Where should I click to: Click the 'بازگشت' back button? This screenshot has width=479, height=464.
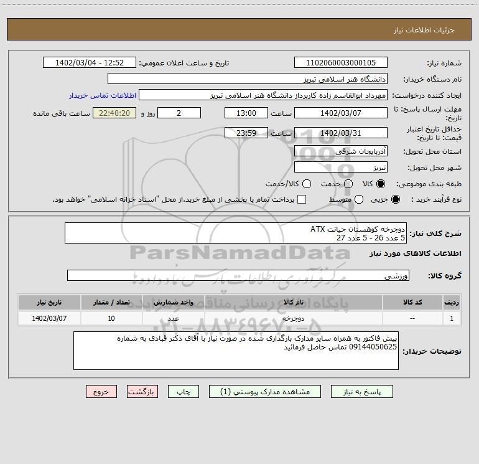142,392
